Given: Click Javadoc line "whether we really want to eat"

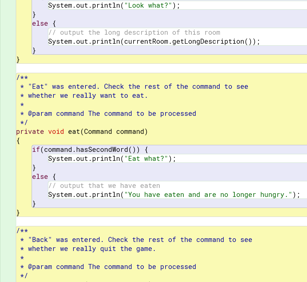Looking at the screenshot, I should [x=84, y=95].
